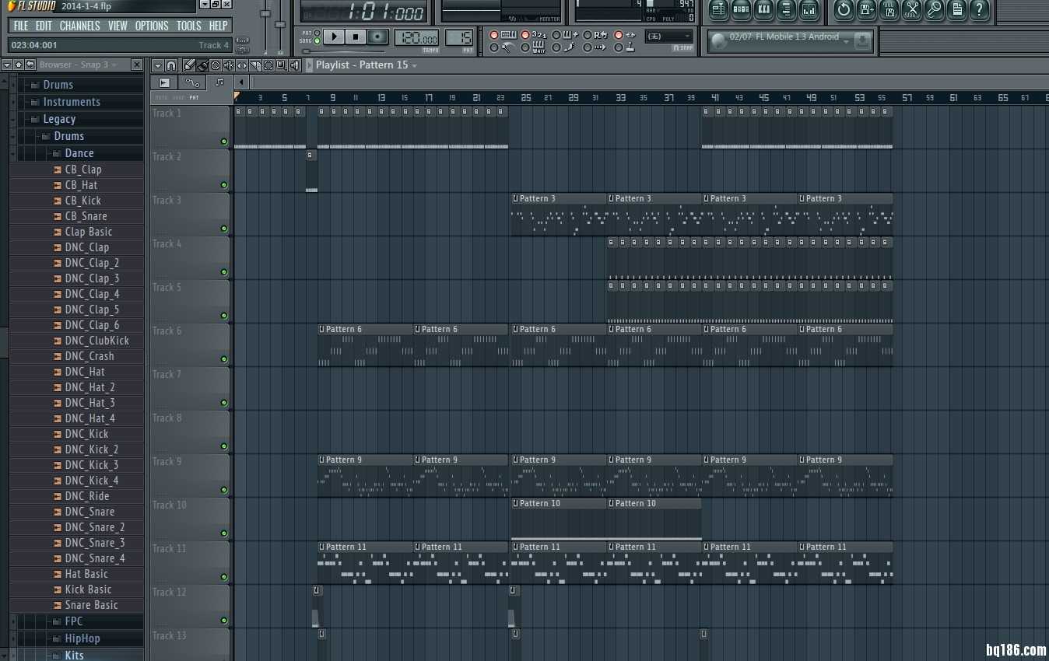Select the Slip tool in the Playlist
This screenshot has width=1049, height=661.
tap(242, 65)
